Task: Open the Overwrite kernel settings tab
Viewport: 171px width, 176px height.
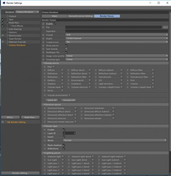Action: tap(81, 16)
